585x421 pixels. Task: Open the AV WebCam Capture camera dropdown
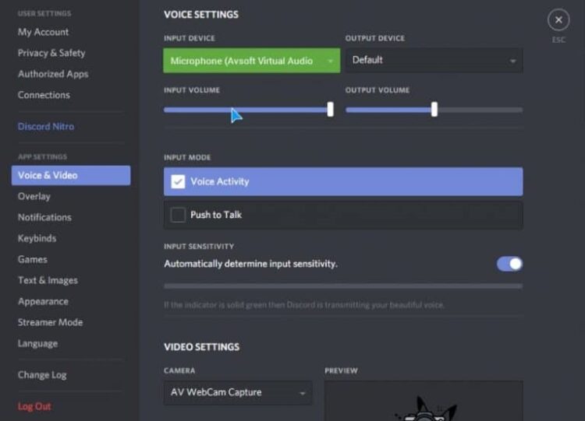pos(238,392)
